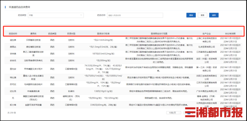Click the generic name 重组人血小板生成素注射液
Image resolution: width=247 pixels, height=121 pixels.
pos(34,77)
